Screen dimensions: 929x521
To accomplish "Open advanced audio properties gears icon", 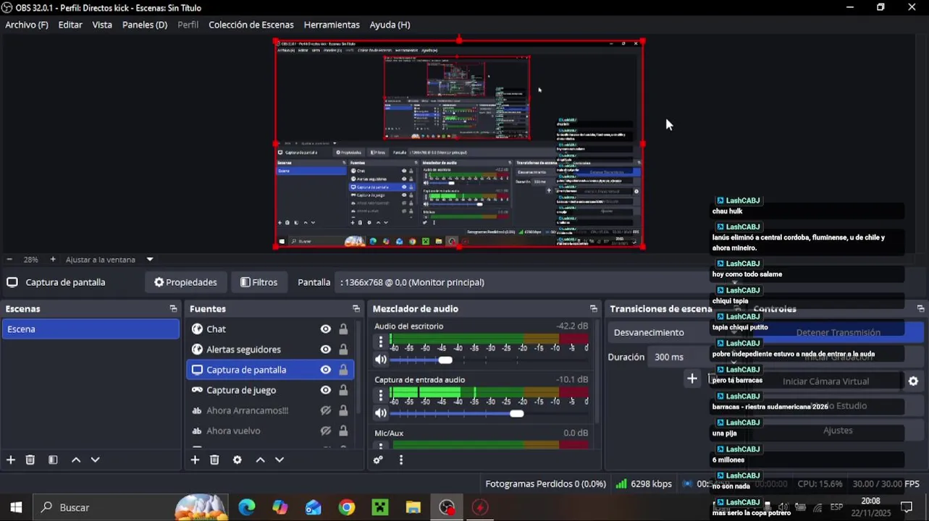I will coord(378,459).
